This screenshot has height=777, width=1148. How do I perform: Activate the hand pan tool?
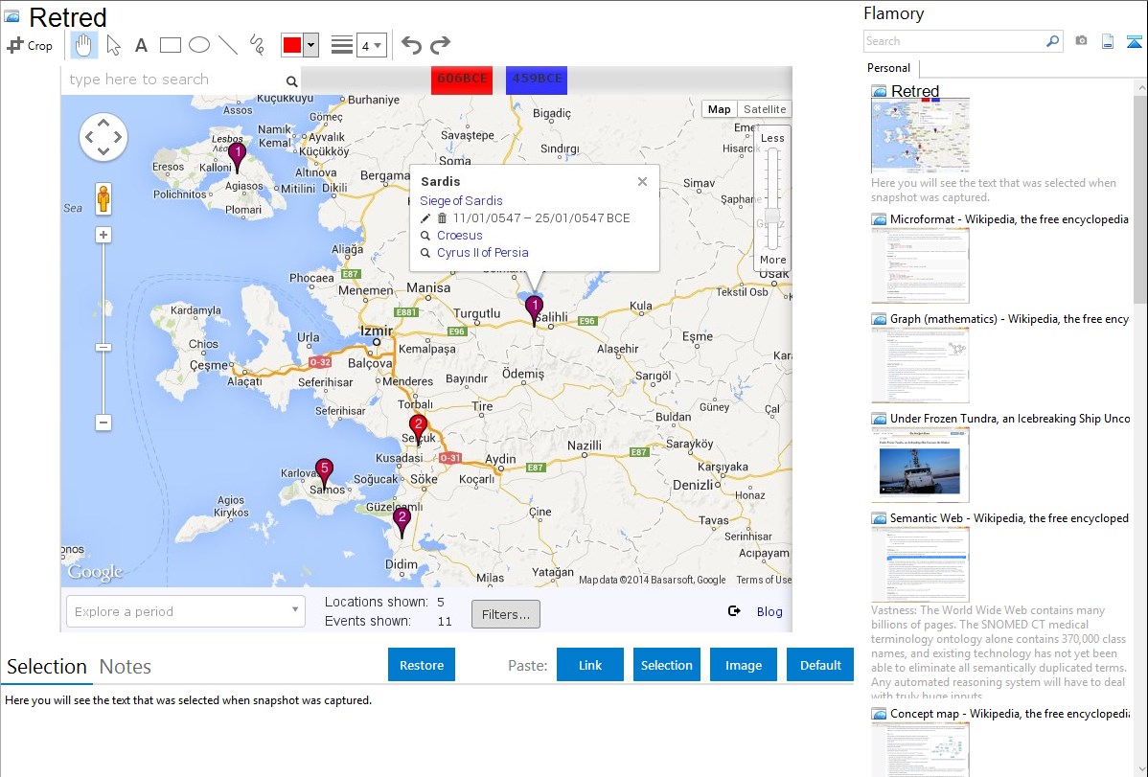coord(84,45)
